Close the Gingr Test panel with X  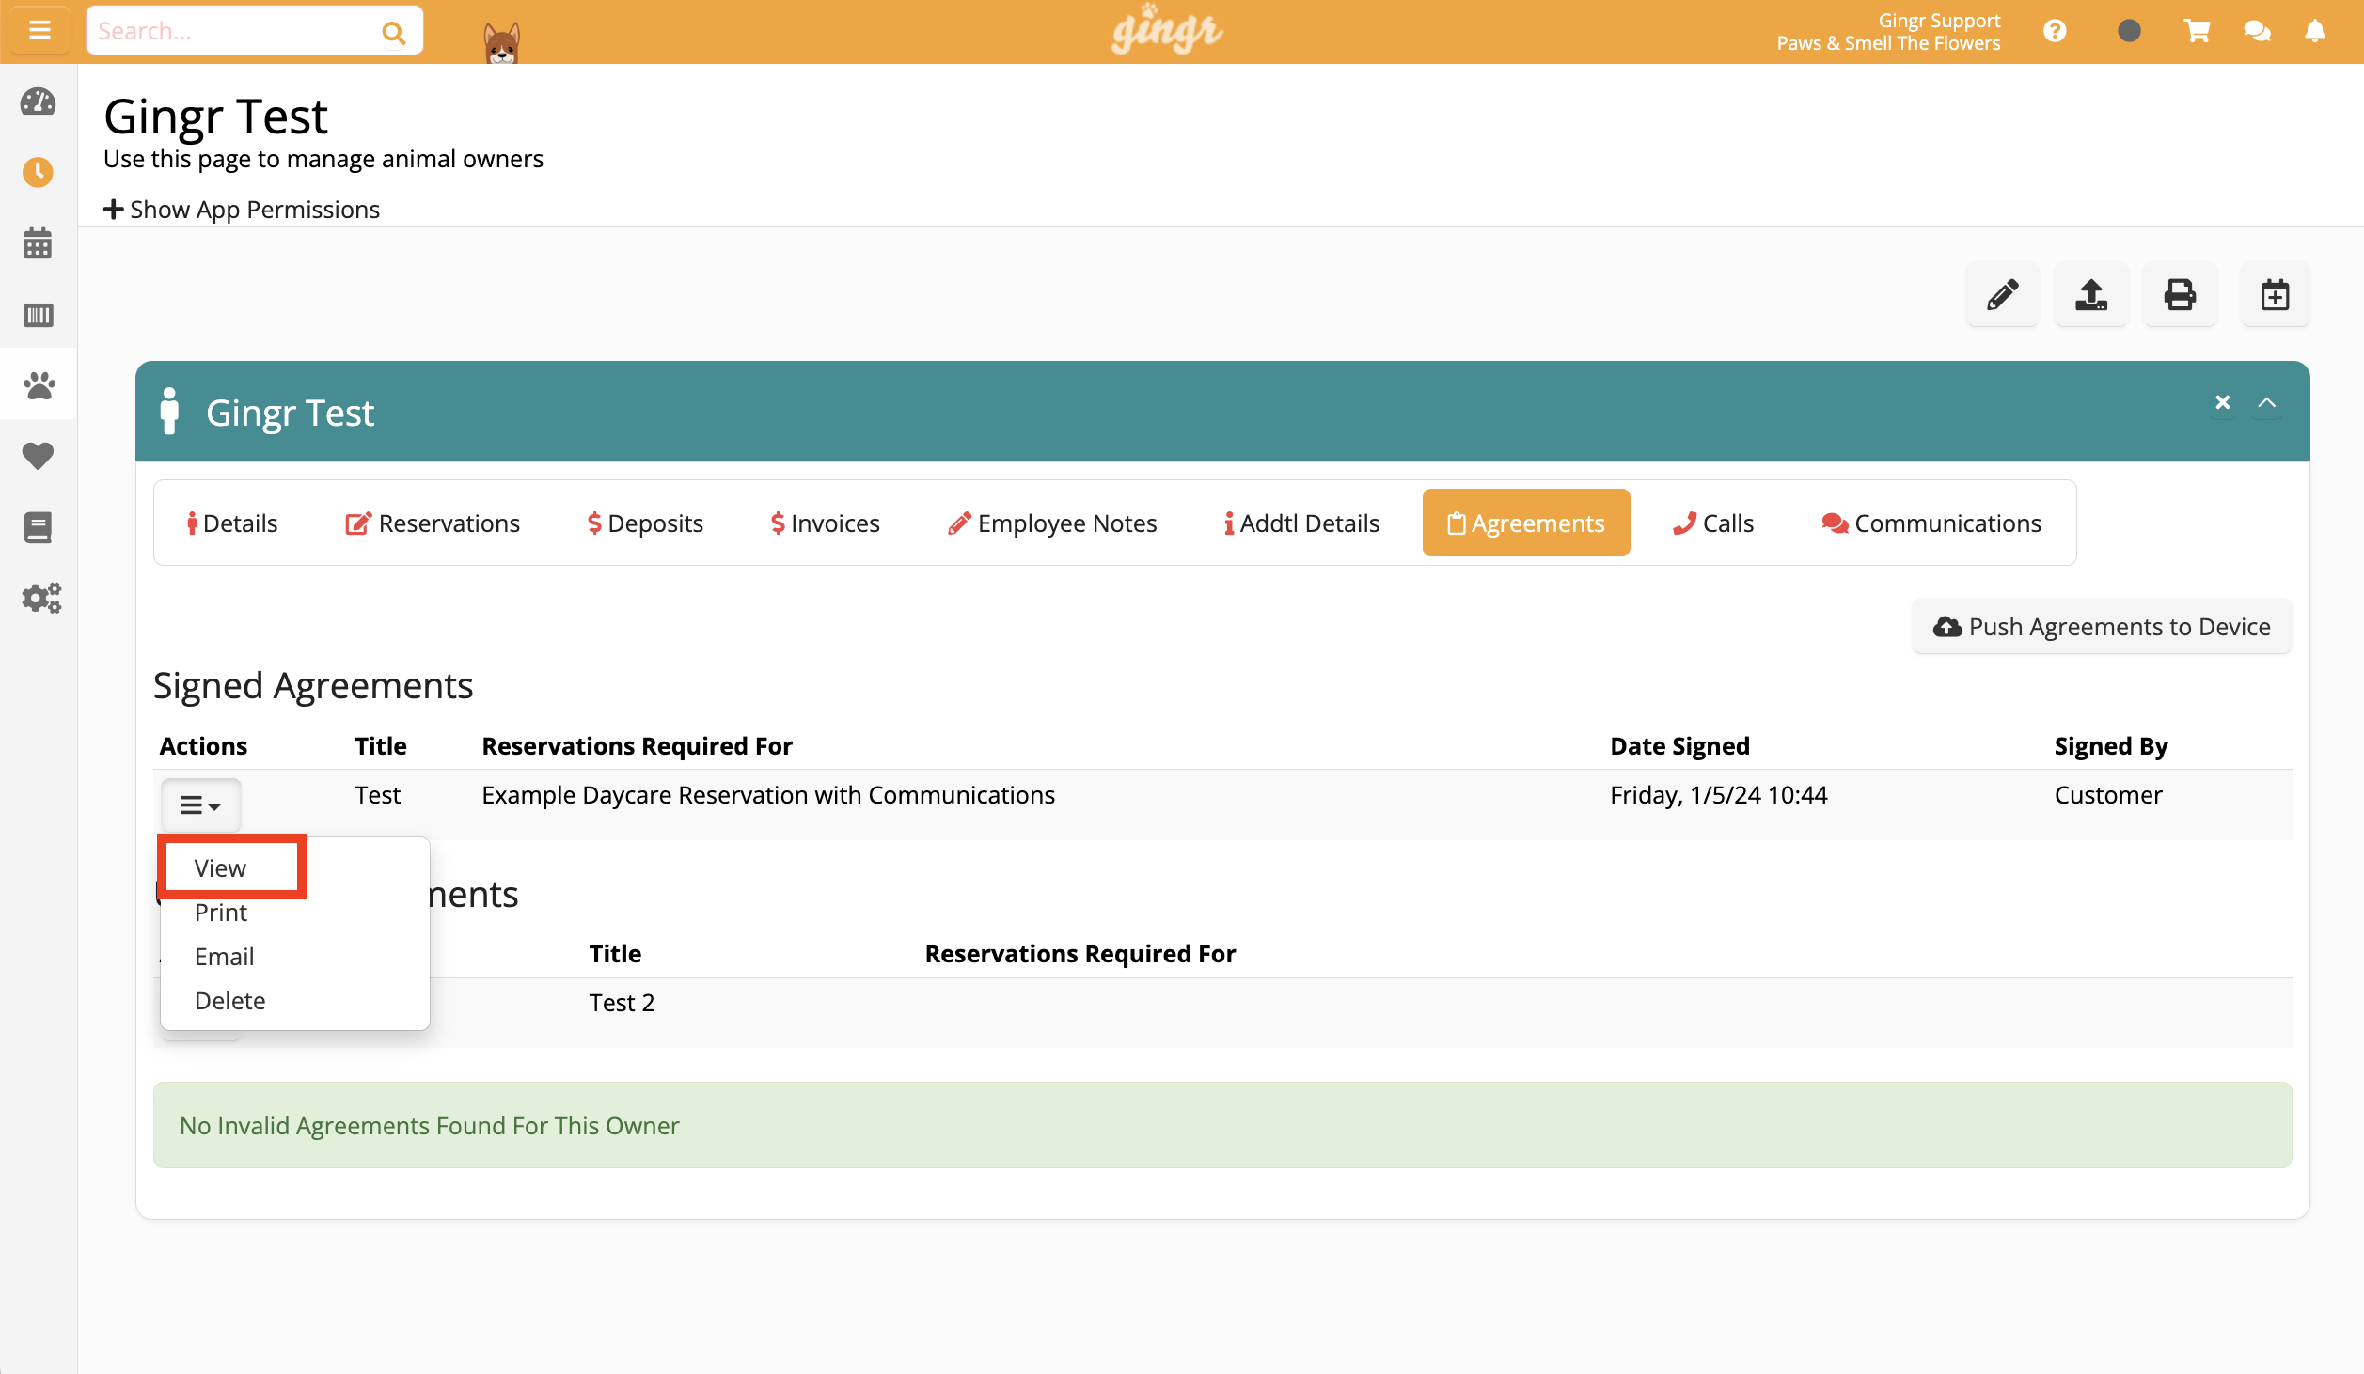2223,402
